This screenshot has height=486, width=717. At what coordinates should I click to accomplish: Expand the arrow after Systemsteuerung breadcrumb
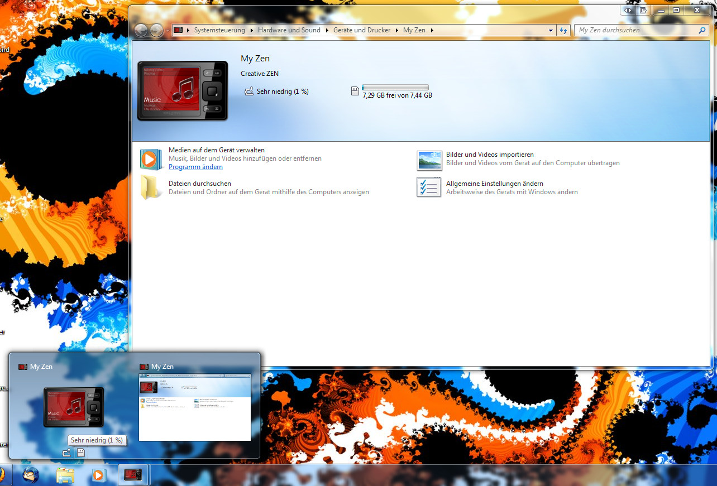252,30
